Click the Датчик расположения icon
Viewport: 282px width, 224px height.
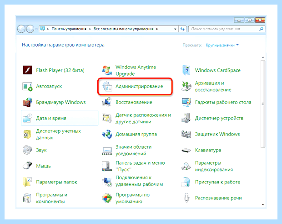[107, 118]
